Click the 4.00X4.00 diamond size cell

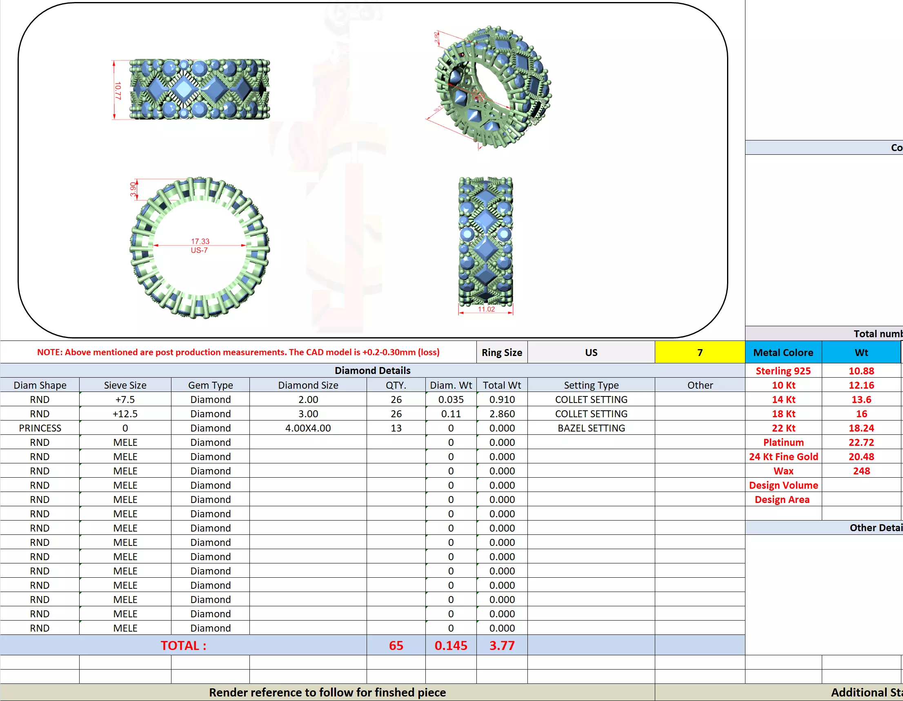tap(308, 428)
